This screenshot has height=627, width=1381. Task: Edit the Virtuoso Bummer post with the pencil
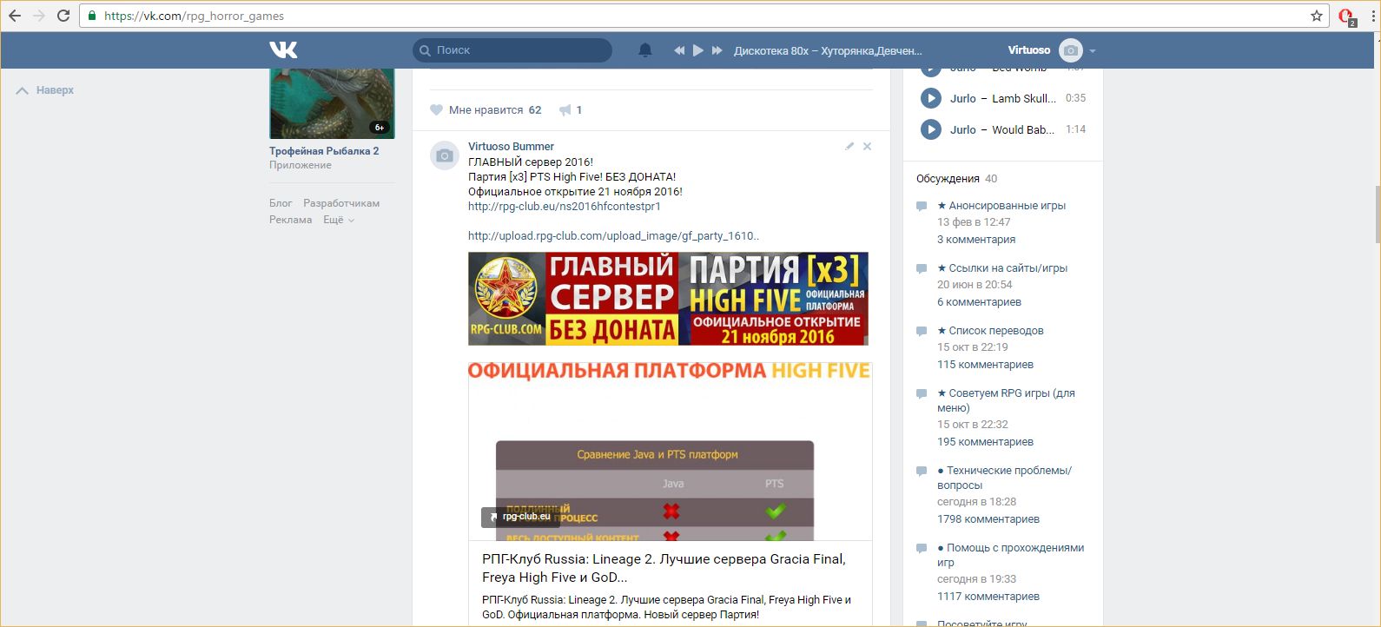[849, 147]
